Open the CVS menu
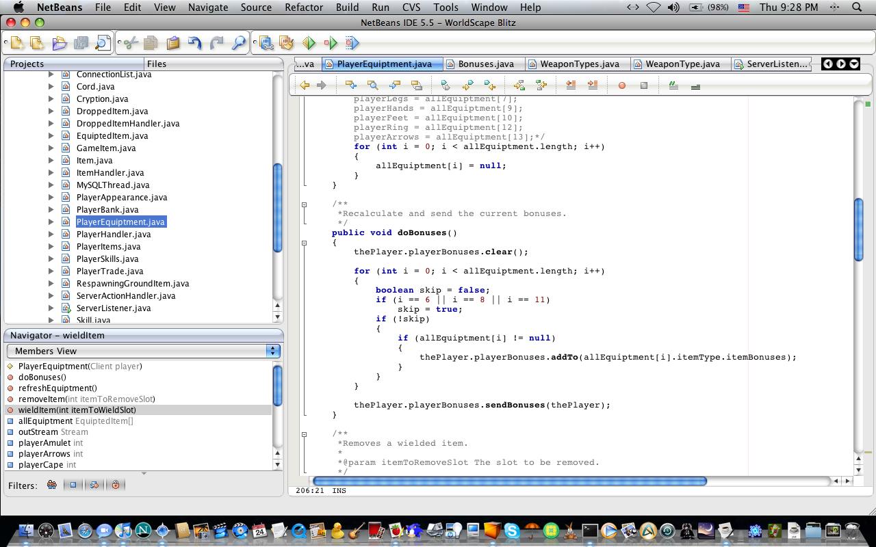Image resolution: width=876 pixels, height=547 pixels. pyautogui.click(x=411, y=7)
